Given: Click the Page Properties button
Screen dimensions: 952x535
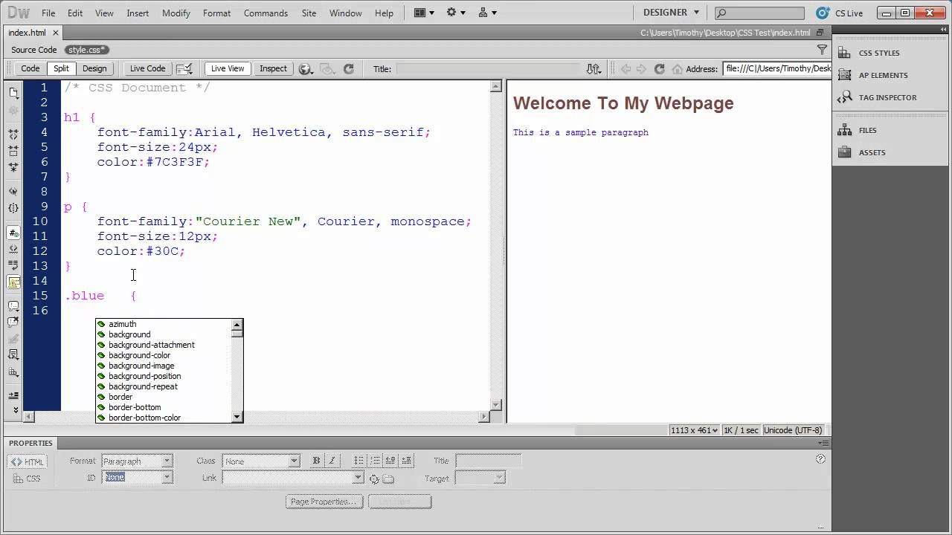Looking at the screenshot, I should click(x=324, y=502).
